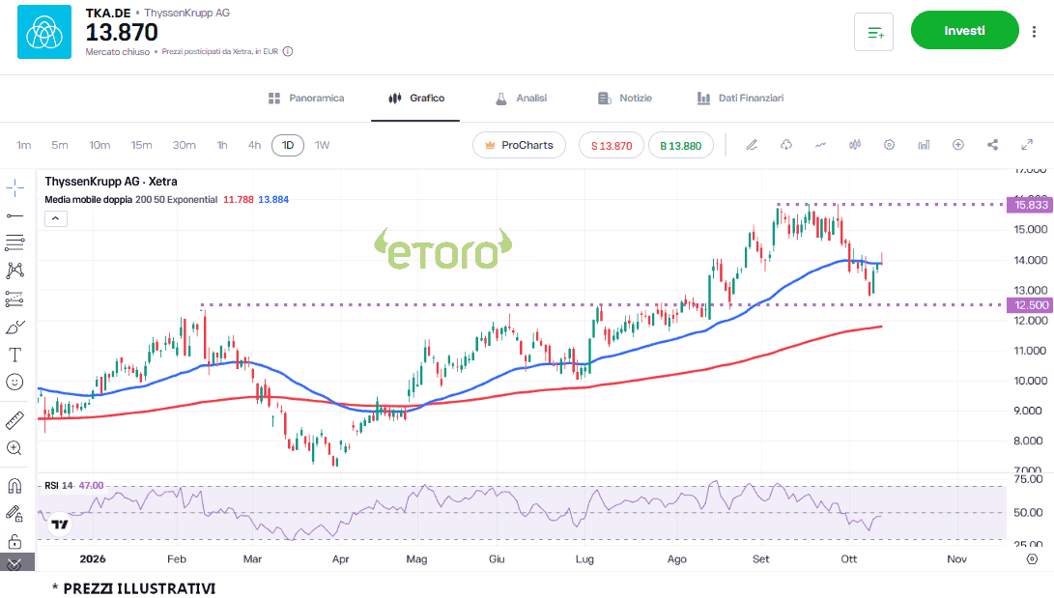Select the crosshair cursor tool
1054x598 pixels.
(14, 188)
